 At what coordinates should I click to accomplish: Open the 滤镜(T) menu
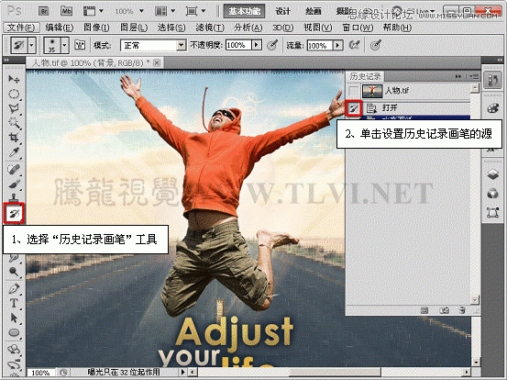(210, 28)
